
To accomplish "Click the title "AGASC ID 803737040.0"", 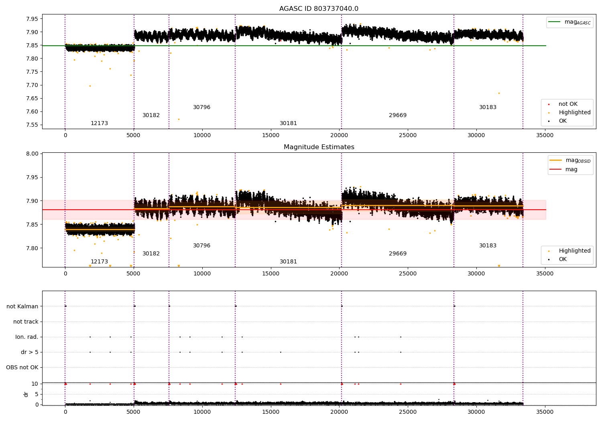I will tap(319, 9).
